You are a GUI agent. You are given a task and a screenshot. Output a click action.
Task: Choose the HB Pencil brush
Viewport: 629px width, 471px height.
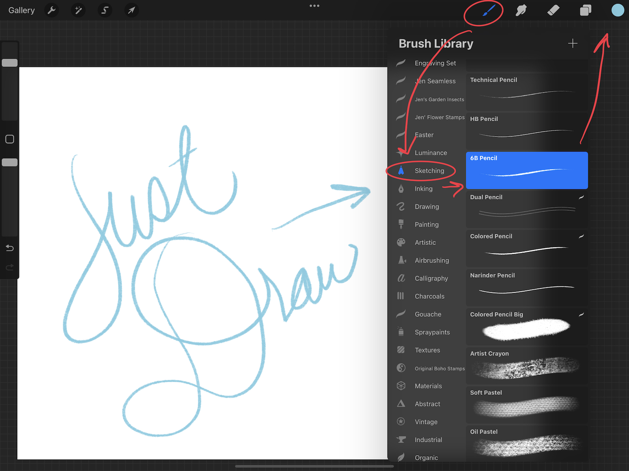click(x=527, y=131)
